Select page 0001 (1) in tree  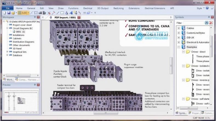(x=20, y=32)
